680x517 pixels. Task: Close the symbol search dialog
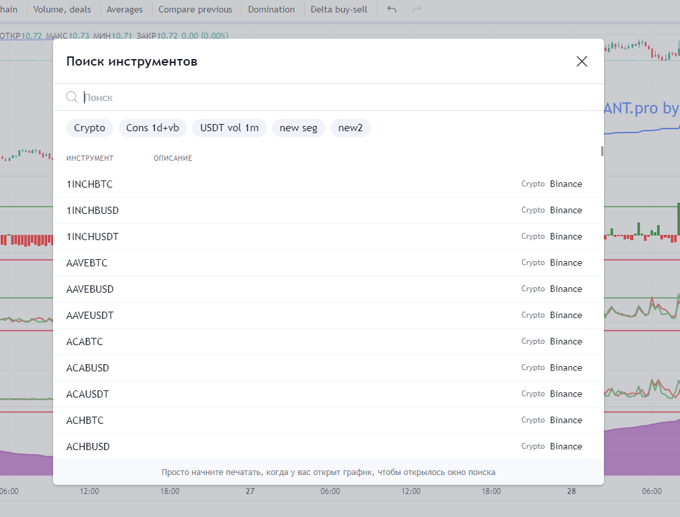[x=582, y=62]
